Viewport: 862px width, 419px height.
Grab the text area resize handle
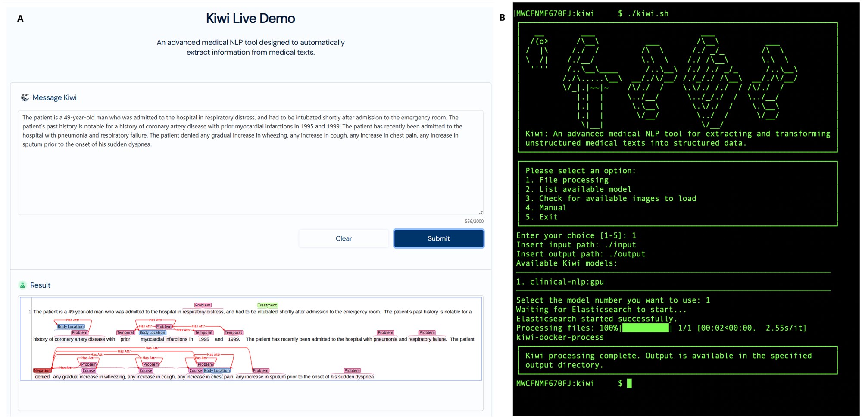(x=481, y=212)
